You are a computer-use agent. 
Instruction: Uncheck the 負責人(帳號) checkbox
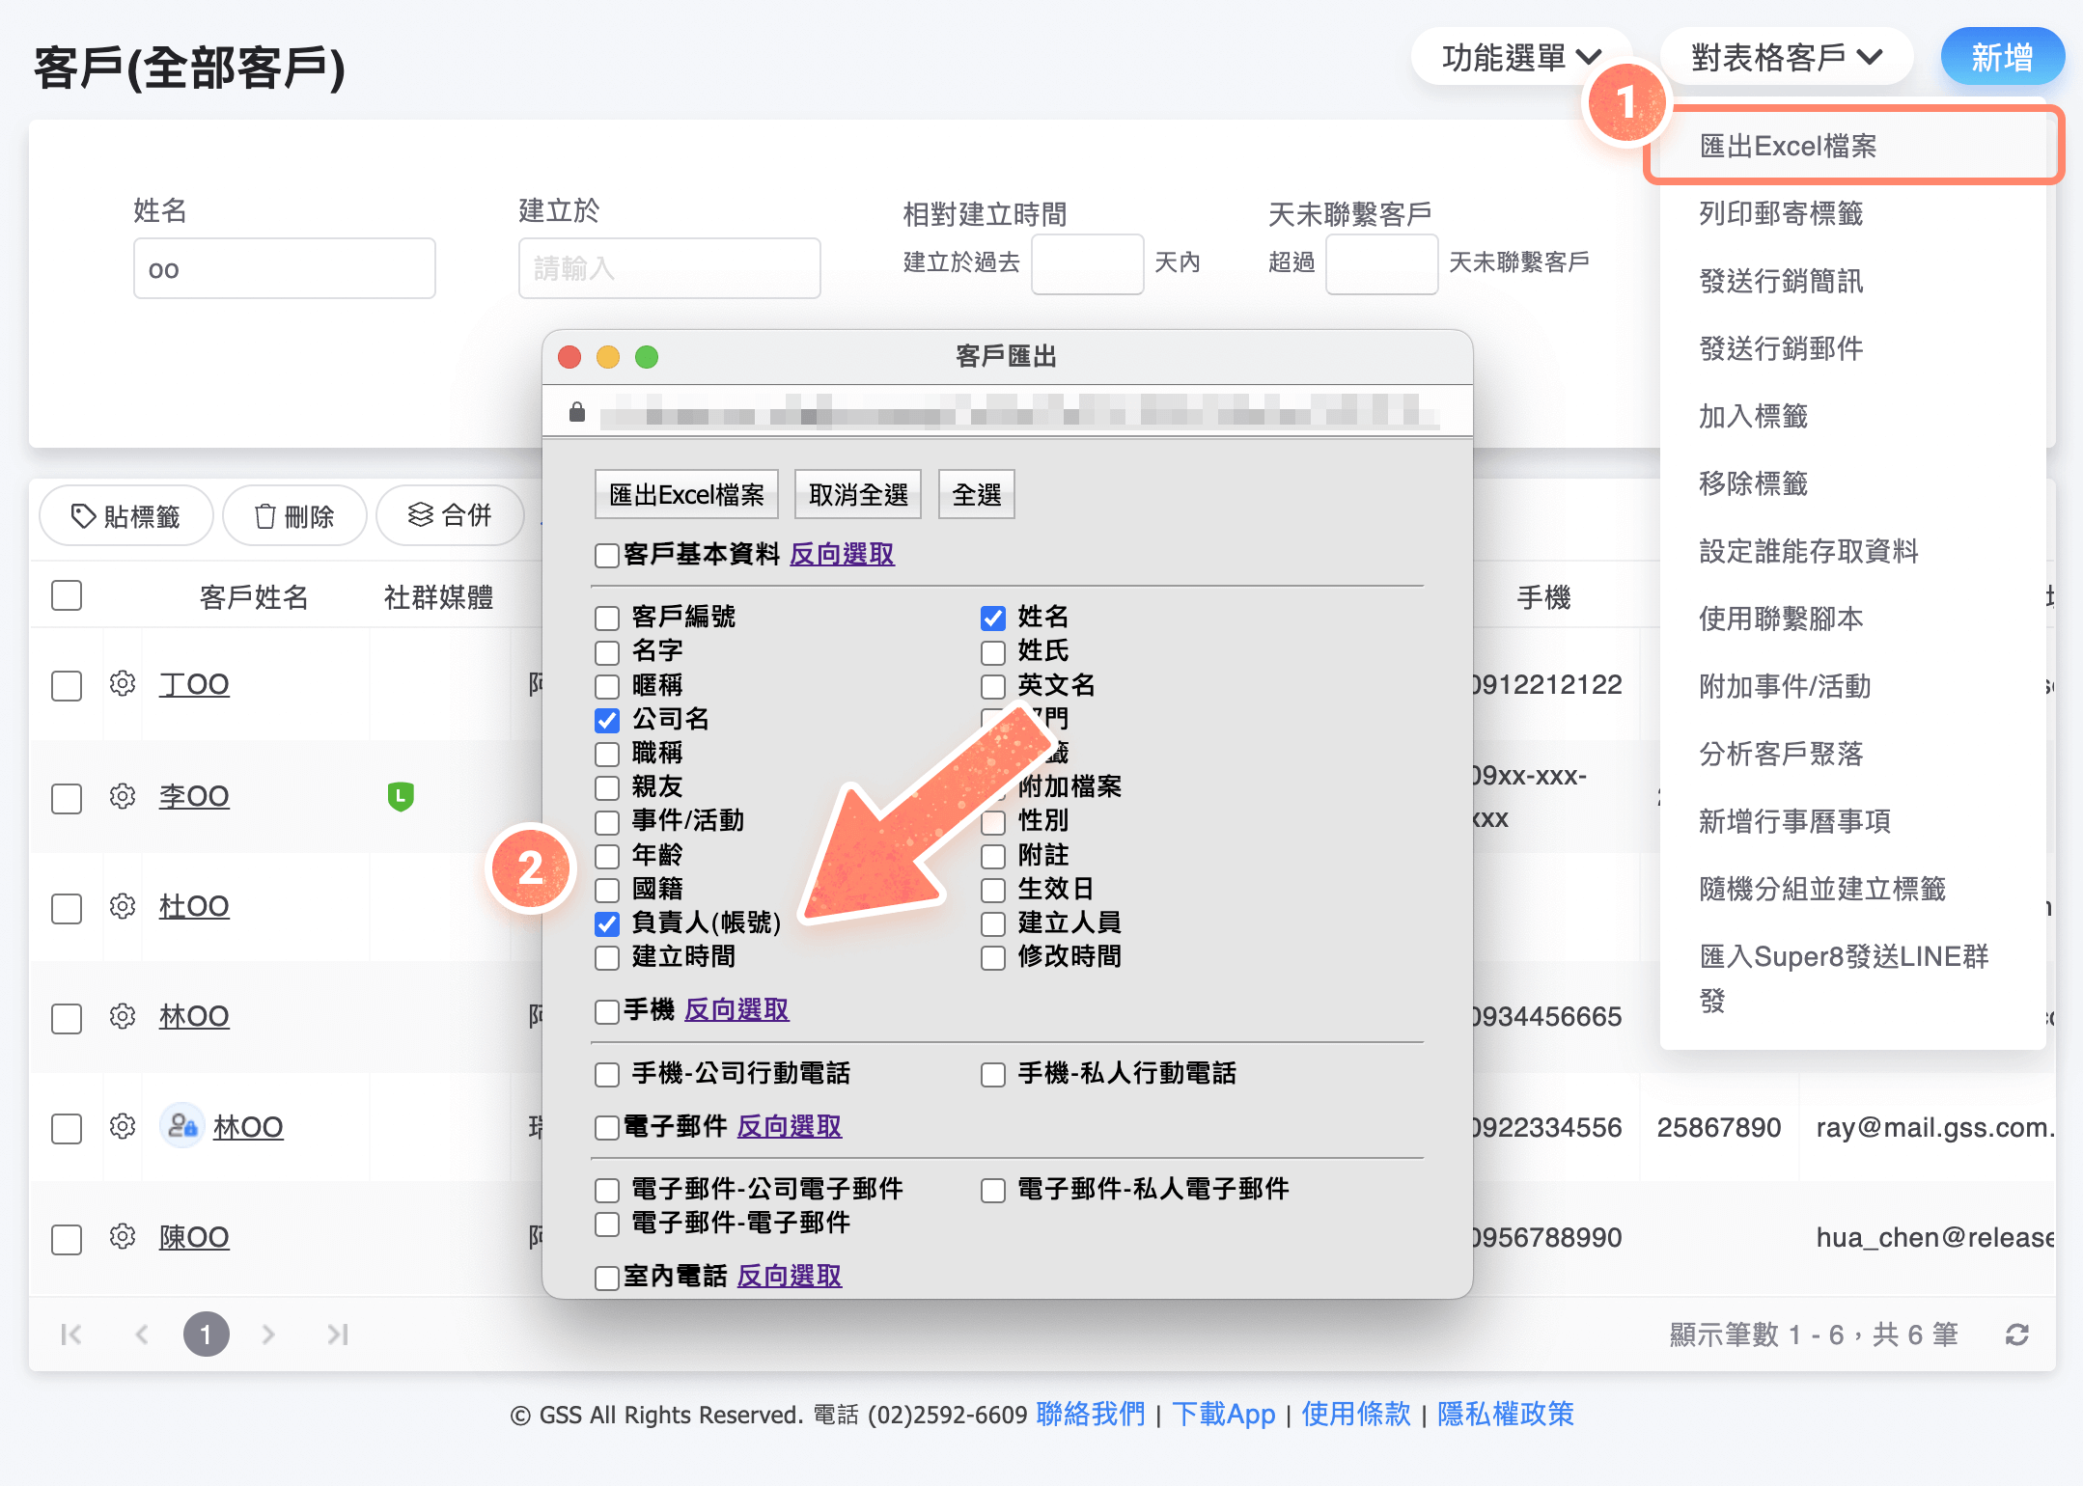(607, 923)
